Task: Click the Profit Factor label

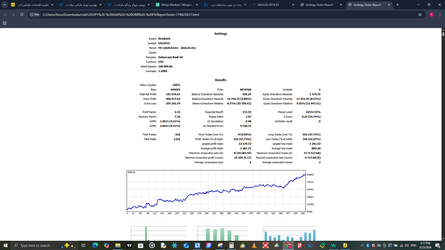Action: click(149, 112)
